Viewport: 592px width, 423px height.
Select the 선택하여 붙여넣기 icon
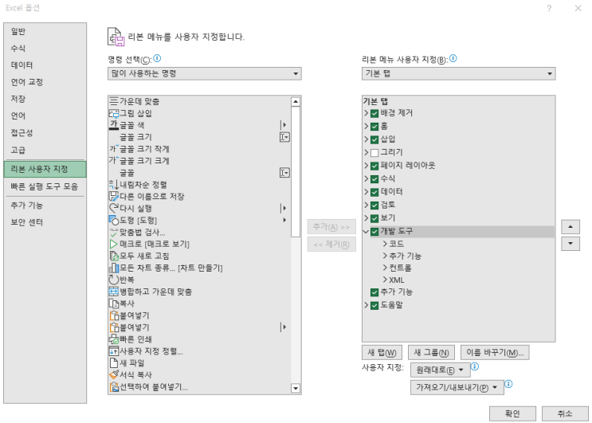114,387
